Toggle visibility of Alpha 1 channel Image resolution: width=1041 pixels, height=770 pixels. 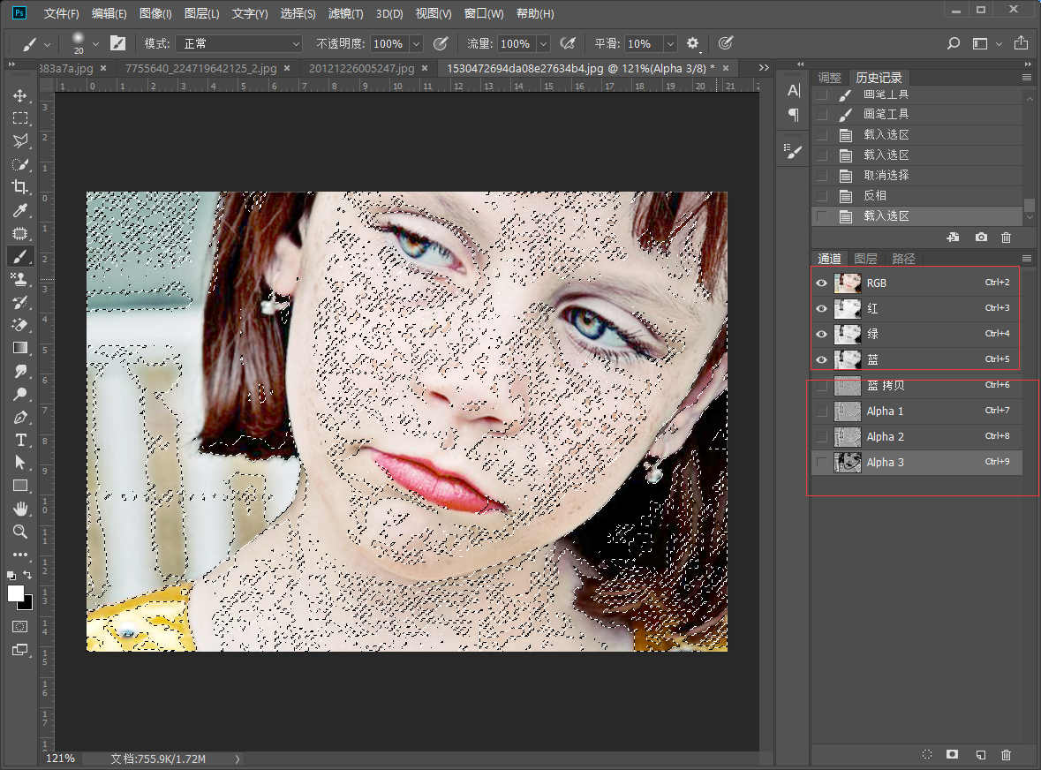[x=822, y=411]
